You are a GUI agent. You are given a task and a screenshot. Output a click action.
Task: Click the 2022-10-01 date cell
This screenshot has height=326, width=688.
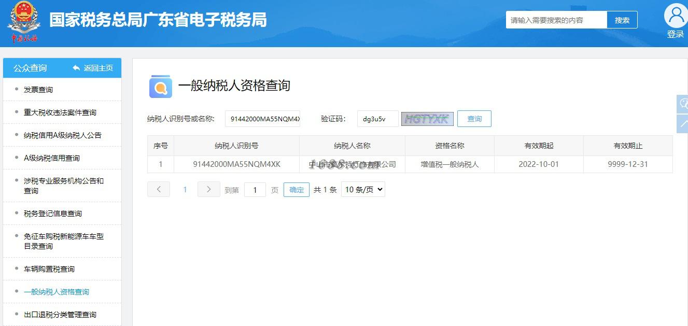tap(539, 164)
